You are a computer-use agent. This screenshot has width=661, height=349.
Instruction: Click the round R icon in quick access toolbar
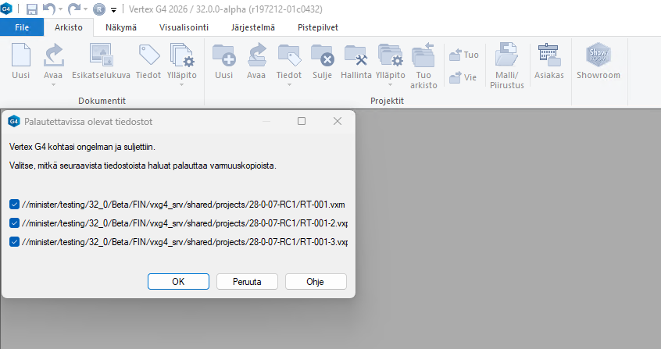coord(99,9)
